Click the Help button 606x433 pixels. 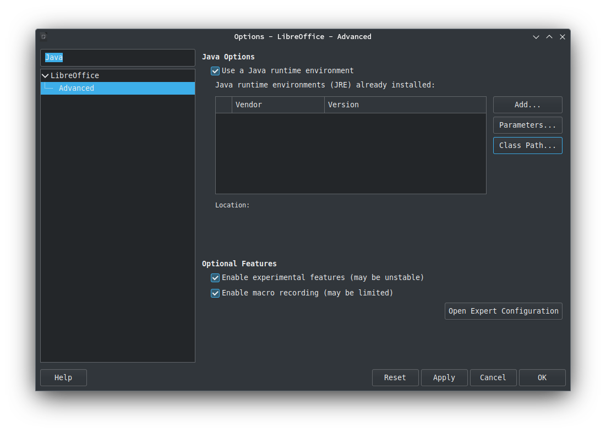63,377
